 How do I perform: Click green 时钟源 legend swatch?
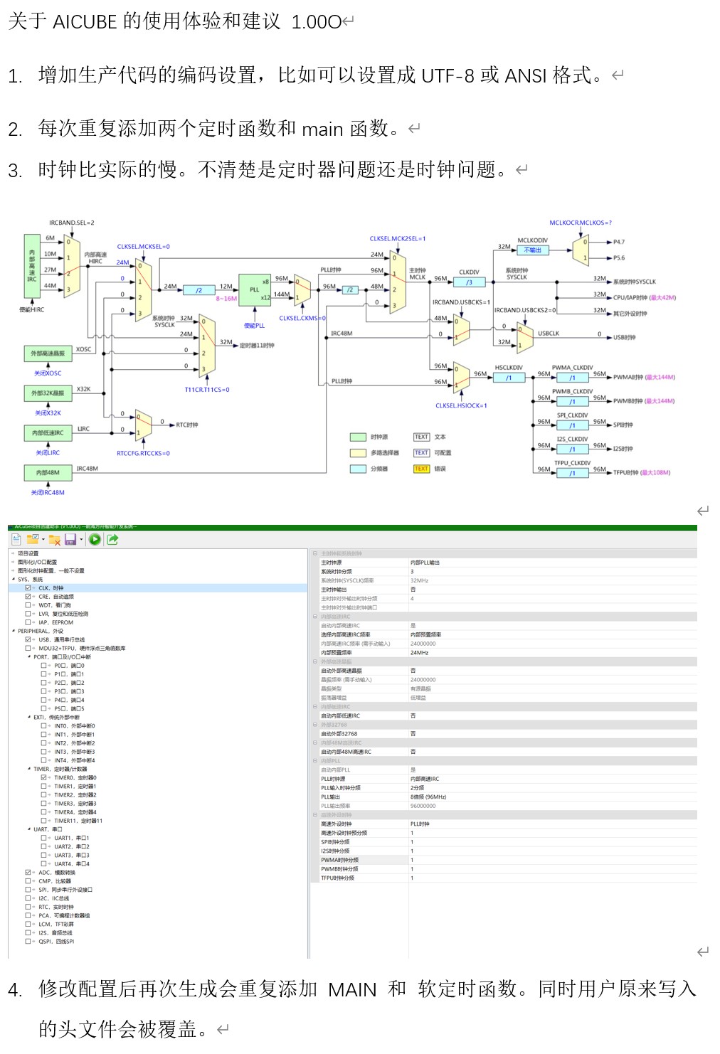tap(358, 437)
